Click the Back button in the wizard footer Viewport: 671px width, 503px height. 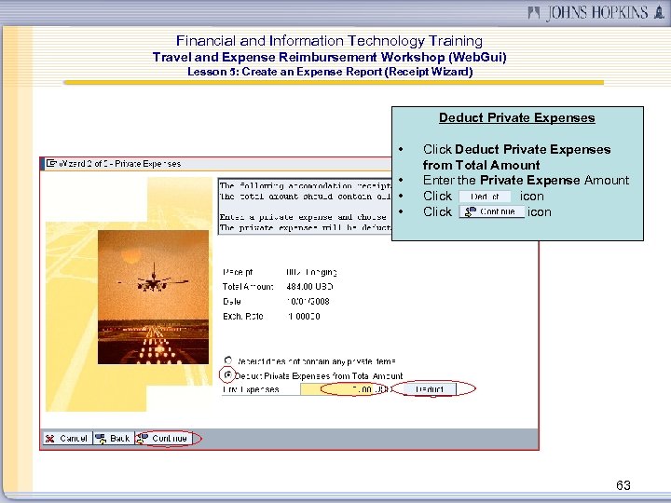click(114, 439)
